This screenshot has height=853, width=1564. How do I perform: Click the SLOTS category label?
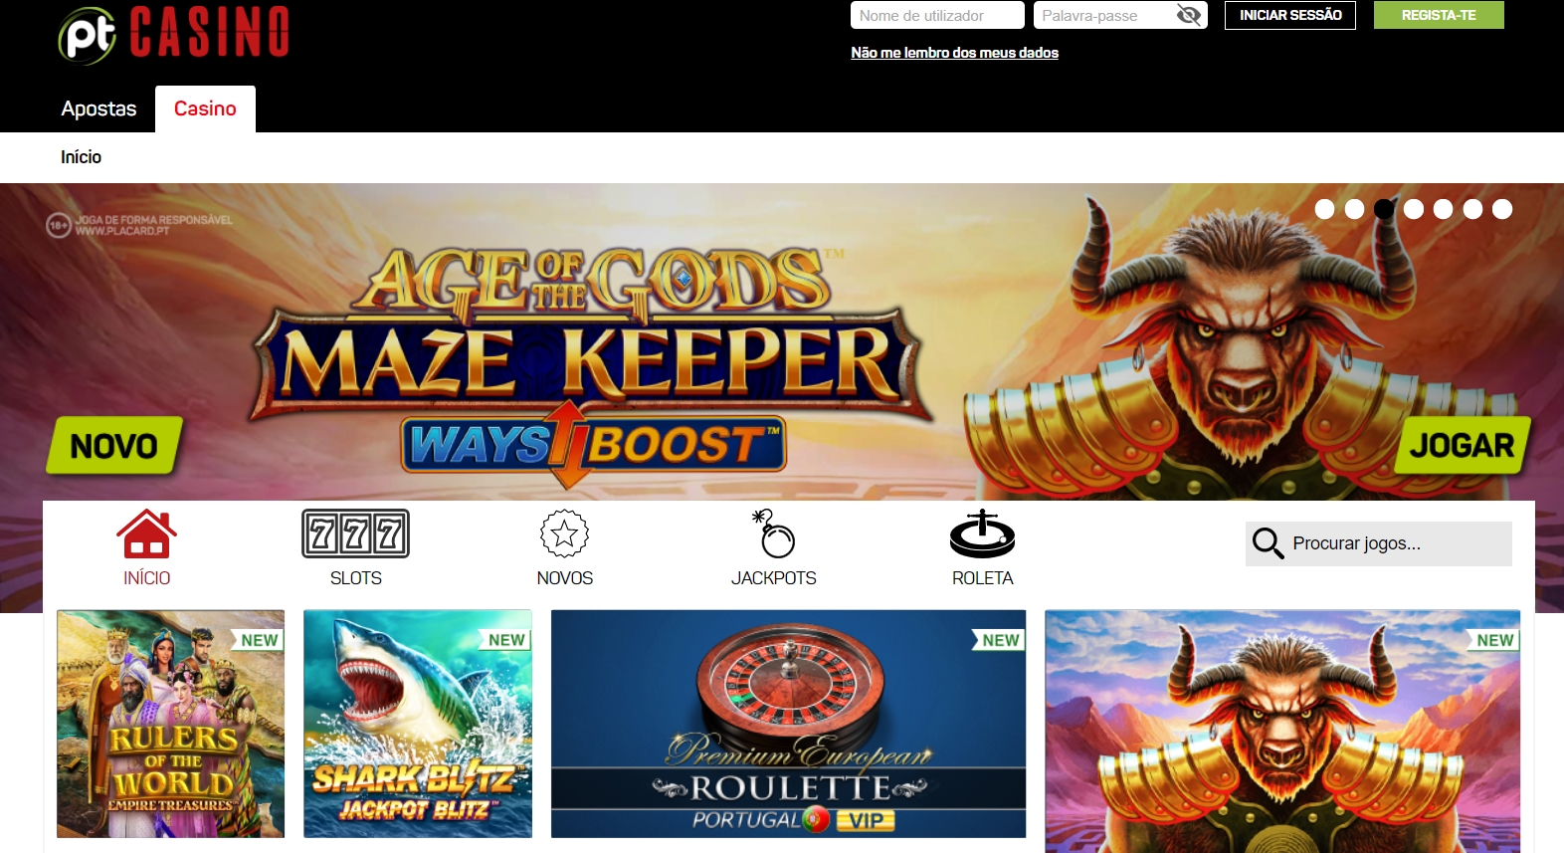coord(355,578)
